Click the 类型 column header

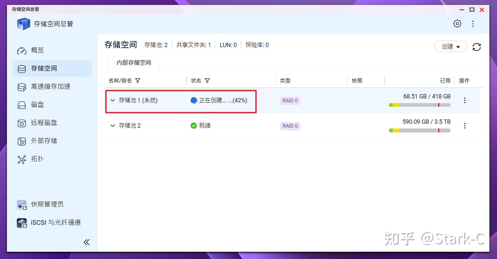[285, 81]
